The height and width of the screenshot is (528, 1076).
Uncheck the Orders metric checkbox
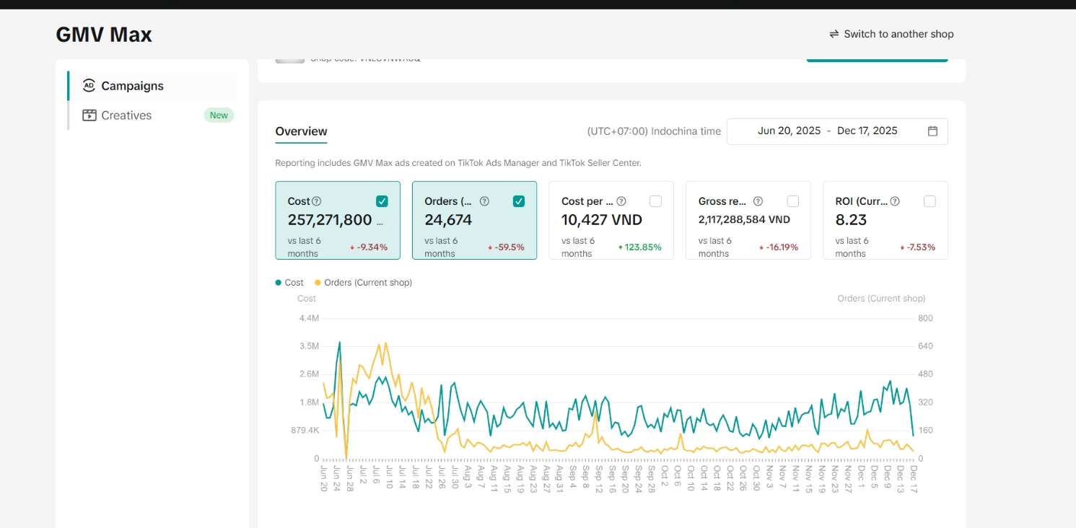[x=519, y=201]
